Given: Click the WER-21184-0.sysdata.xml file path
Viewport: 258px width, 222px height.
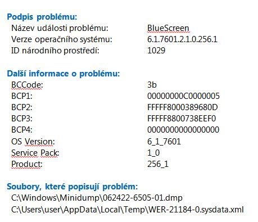Looking at the screenshot, I should tap(128, 210).
